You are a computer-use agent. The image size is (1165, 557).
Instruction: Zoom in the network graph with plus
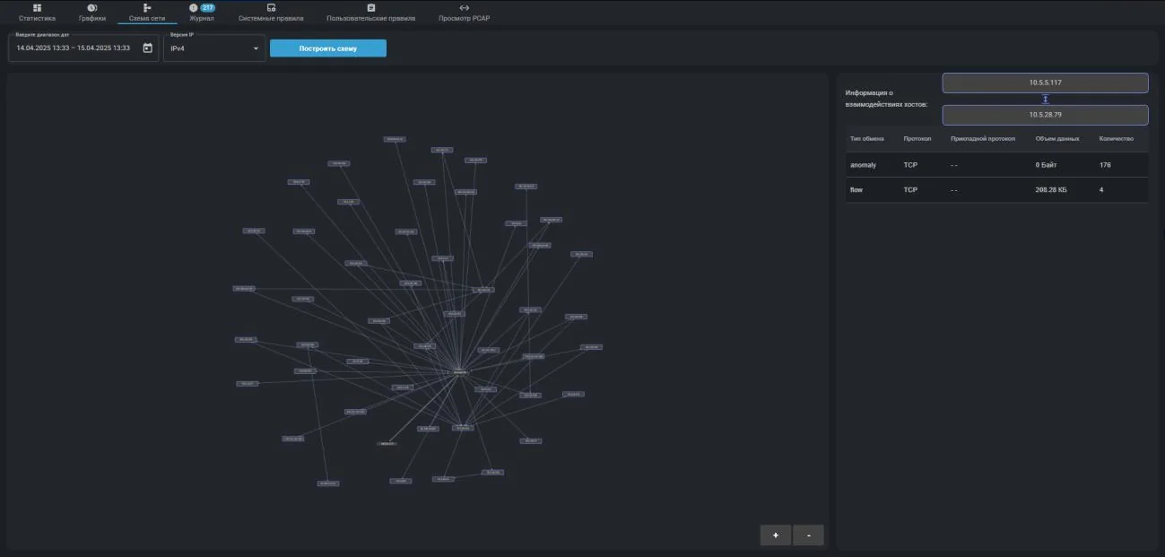(776, 535)
